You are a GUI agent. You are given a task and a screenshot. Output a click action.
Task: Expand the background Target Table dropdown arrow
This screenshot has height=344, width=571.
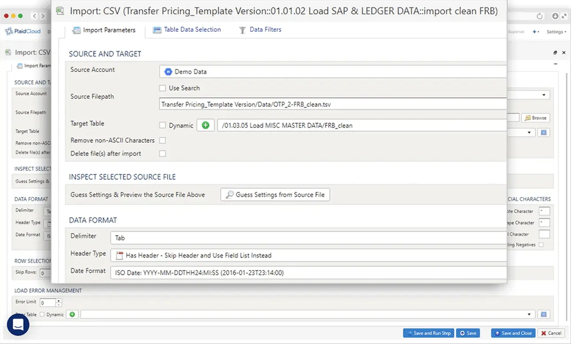coord(529,132)
